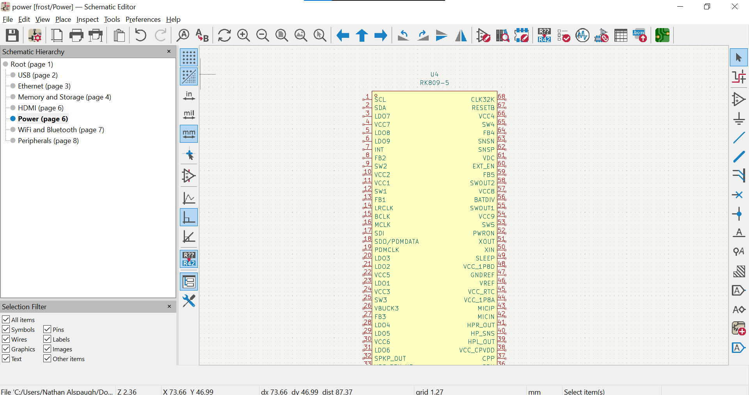Run the Electrical Rules Checker
Image resolution: width=749 pixels, height=395 pixels.
pos(564,35)
